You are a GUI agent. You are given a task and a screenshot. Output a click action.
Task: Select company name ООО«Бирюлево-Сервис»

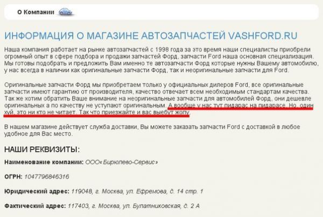(122, 162)
